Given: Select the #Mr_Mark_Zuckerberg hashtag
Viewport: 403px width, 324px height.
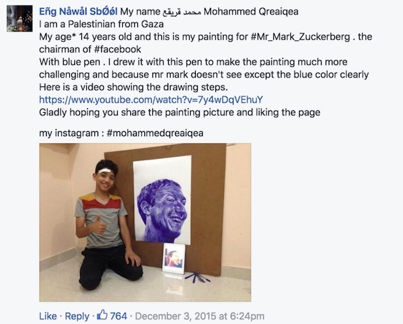Looking at the screenshot, I should (x=300, y=37).
